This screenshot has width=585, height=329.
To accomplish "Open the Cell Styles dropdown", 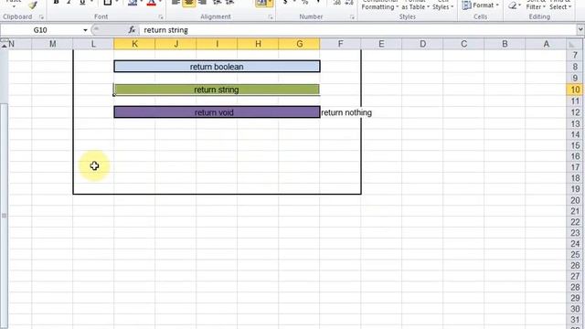I will coord(442,5).
